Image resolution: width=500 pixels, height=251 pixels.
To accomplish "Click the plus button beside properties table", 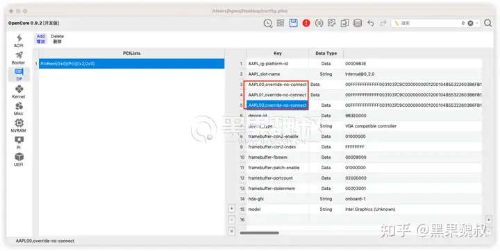I will pyautogui.click(x=232, y=209).
